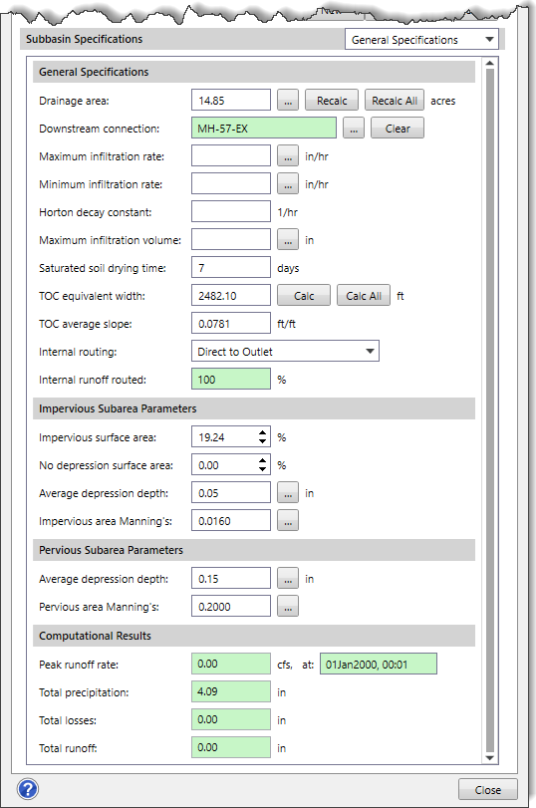Click the Maximum infiltration volume field
The image size is (536, 808).
pos(231,239)
